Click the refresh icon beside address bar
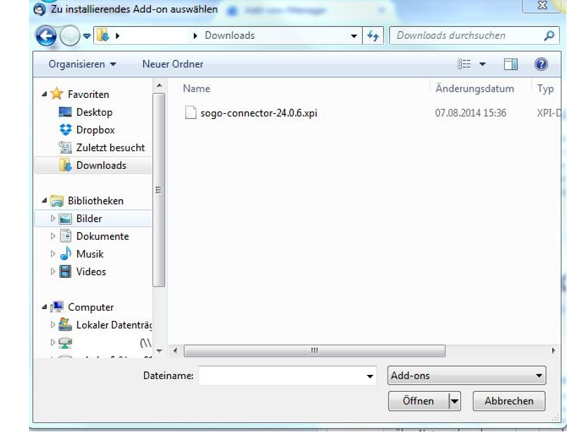582x436 pixels. coord(373,36)
